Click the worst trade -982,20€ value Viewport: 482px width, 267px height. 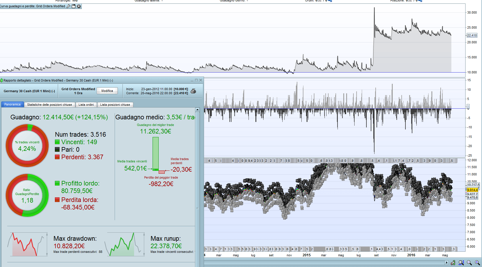tap(161, 184)
